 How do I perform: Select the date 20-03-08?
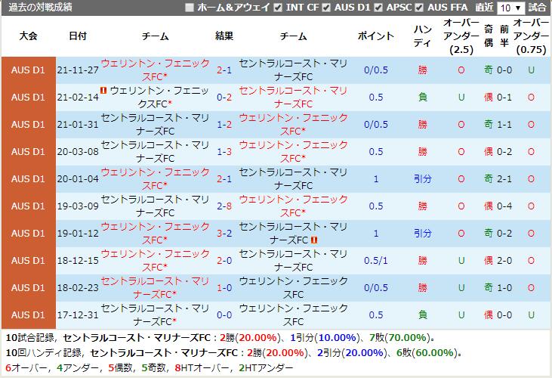coord(78,152)
